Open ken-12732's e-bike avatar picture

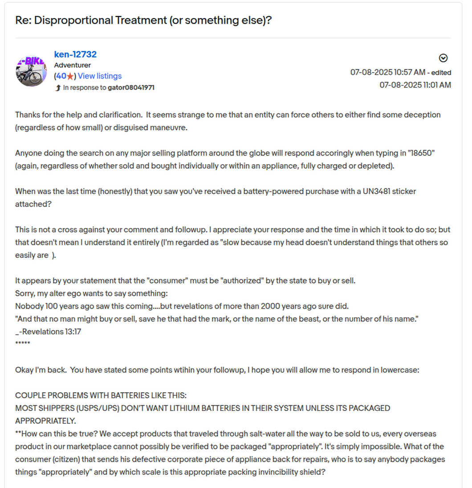click(x=31, y=71)
